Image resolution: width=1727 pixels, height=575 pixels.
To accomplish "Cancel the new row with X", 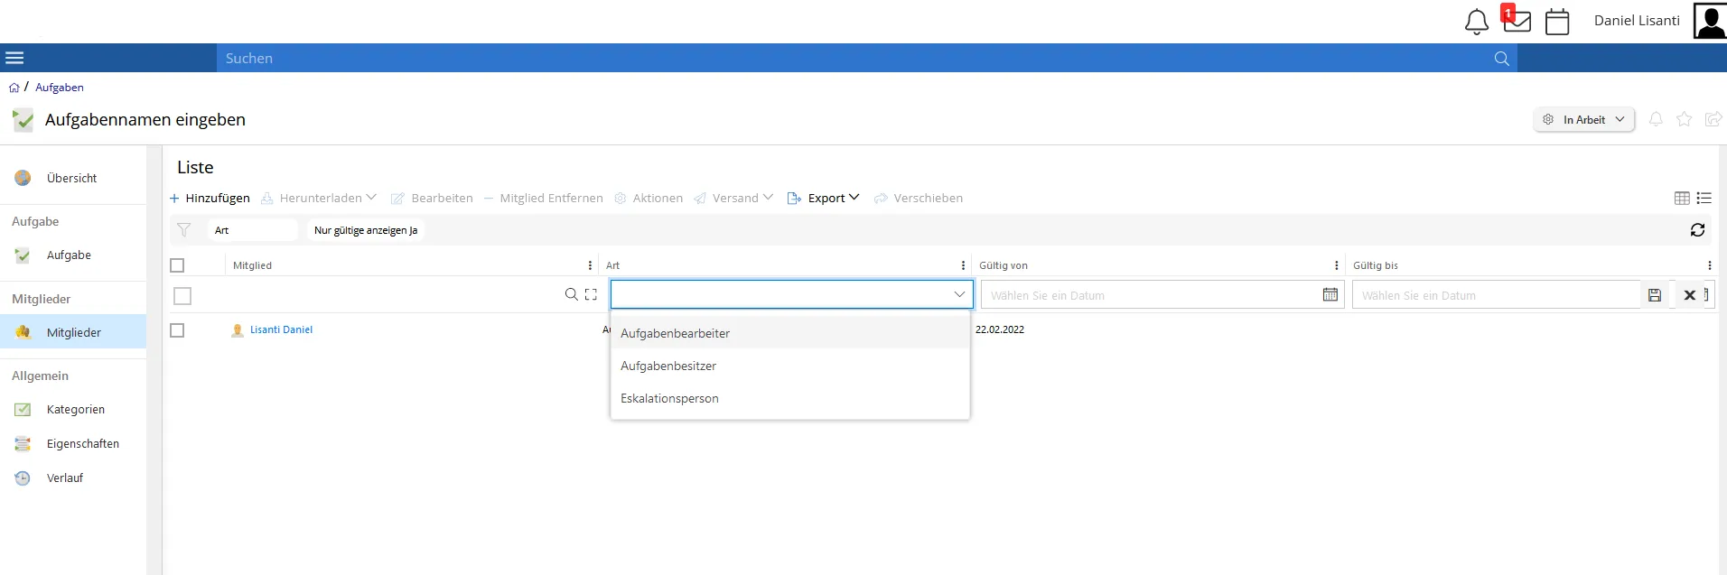I will pos(1690,295).
